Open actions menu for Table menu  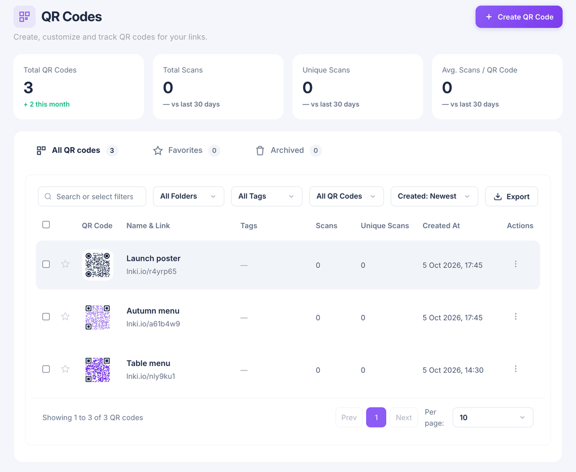515,369
